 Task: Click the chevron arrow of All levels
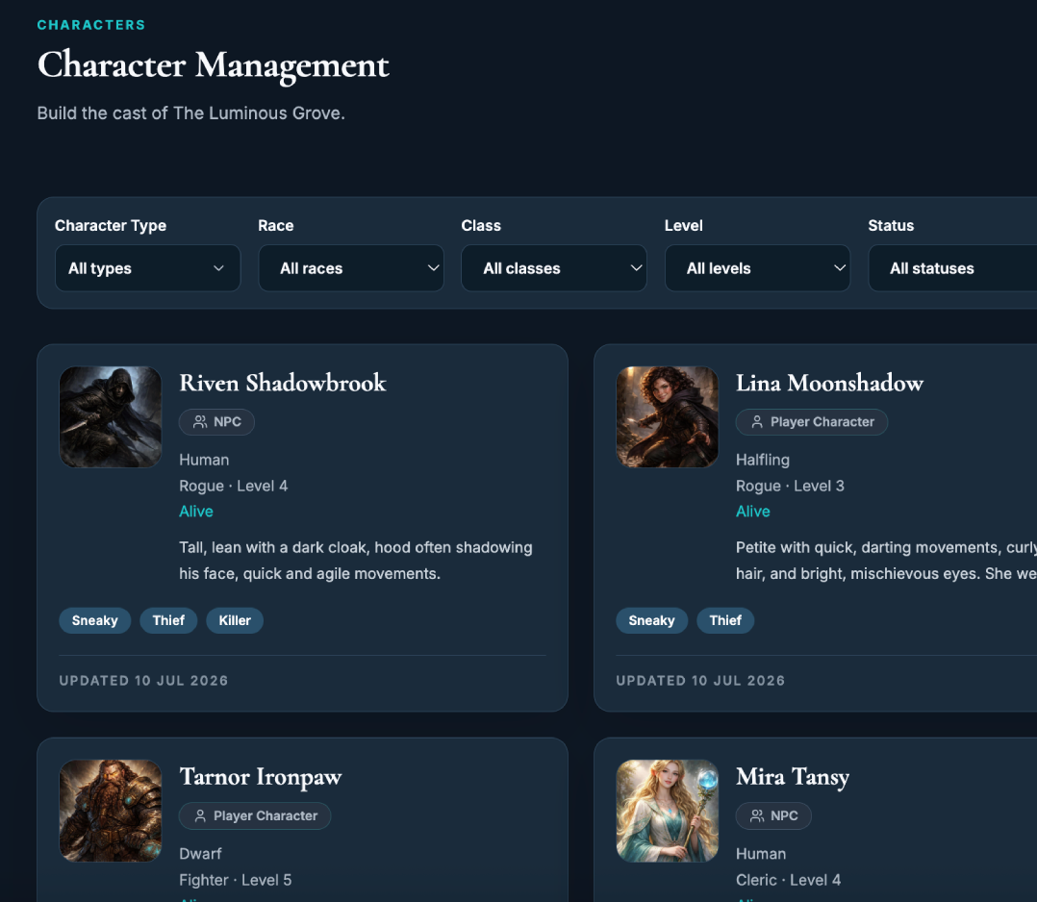point(840,268)
